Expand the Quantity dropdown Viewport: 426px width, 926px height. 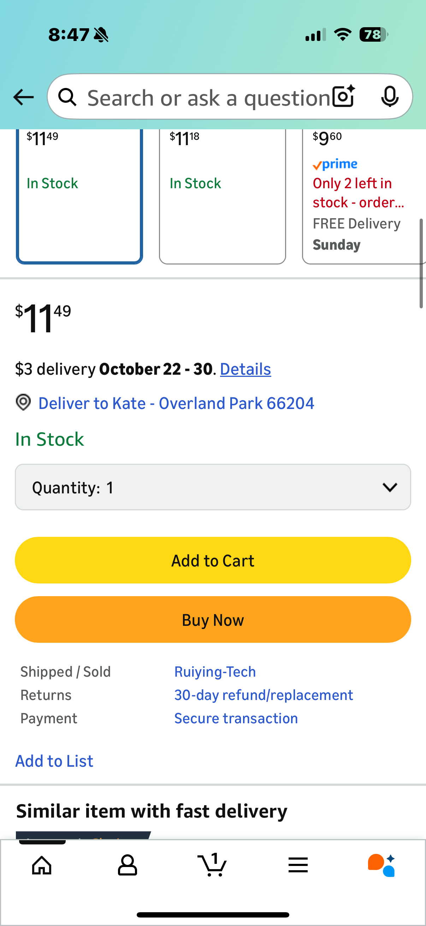213,487
